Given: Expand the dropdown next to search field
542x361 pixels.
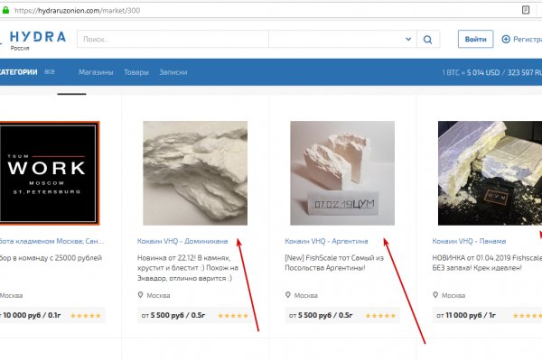Looking at the screenshot, I should tap(408, 40).
